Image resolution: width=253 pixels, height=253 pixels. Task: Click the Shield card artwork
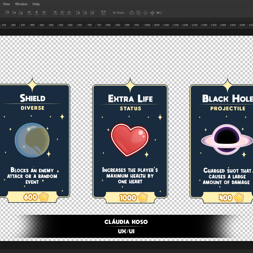click(x=32, y=140)
